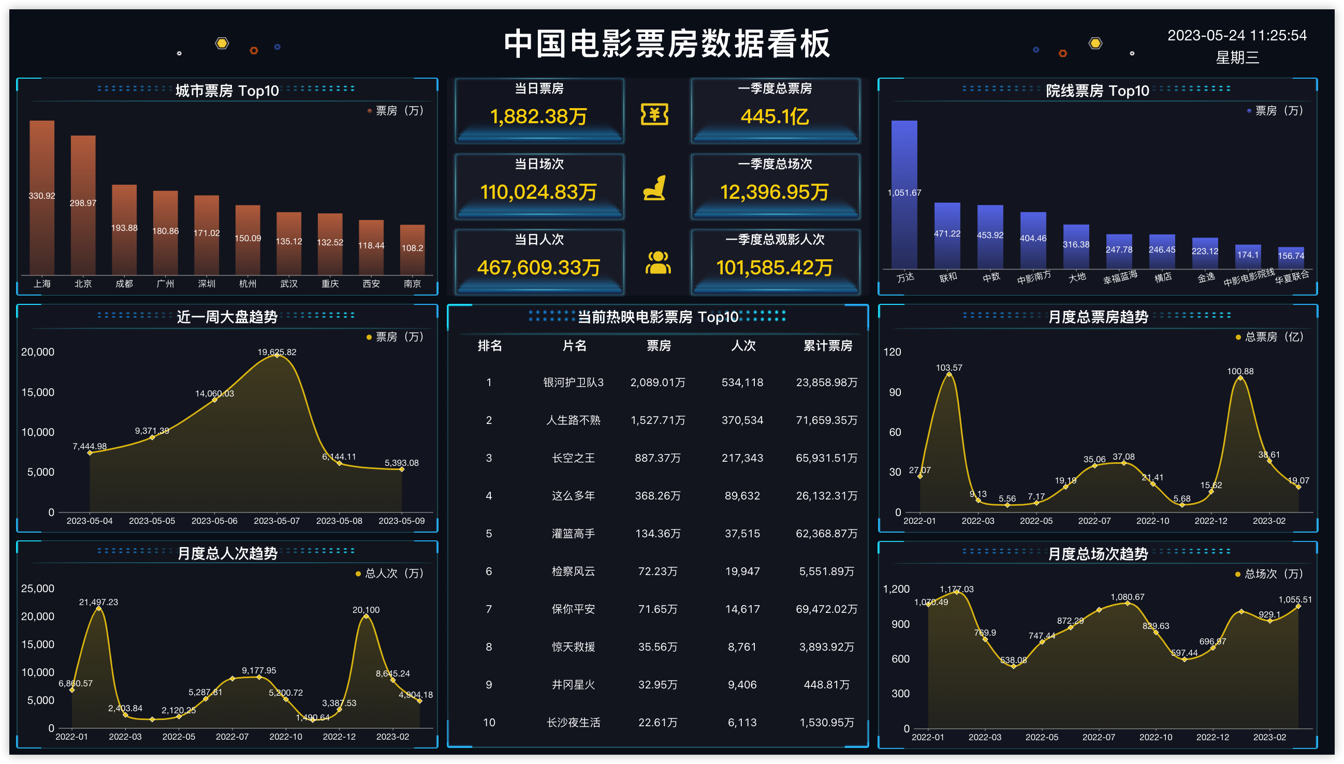The height and width of the screenshot is (764, 1344).
Task: Click the yellow hexagon left of title
Action: (222, 43)
